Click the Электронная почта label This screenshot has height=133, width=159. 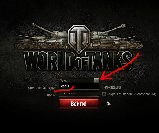click(x=42, y=88)
